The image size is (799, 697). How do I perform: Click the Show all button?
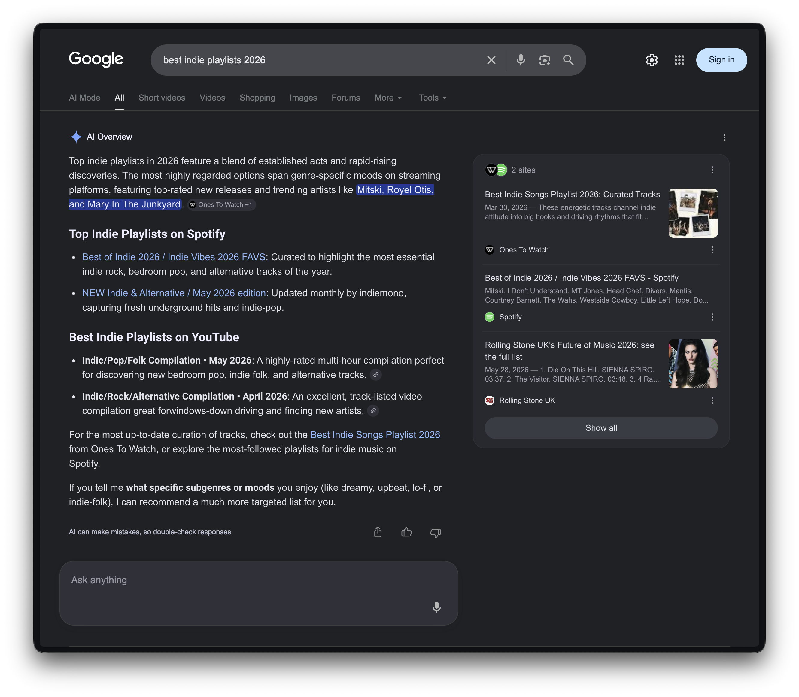coord(601,428)
